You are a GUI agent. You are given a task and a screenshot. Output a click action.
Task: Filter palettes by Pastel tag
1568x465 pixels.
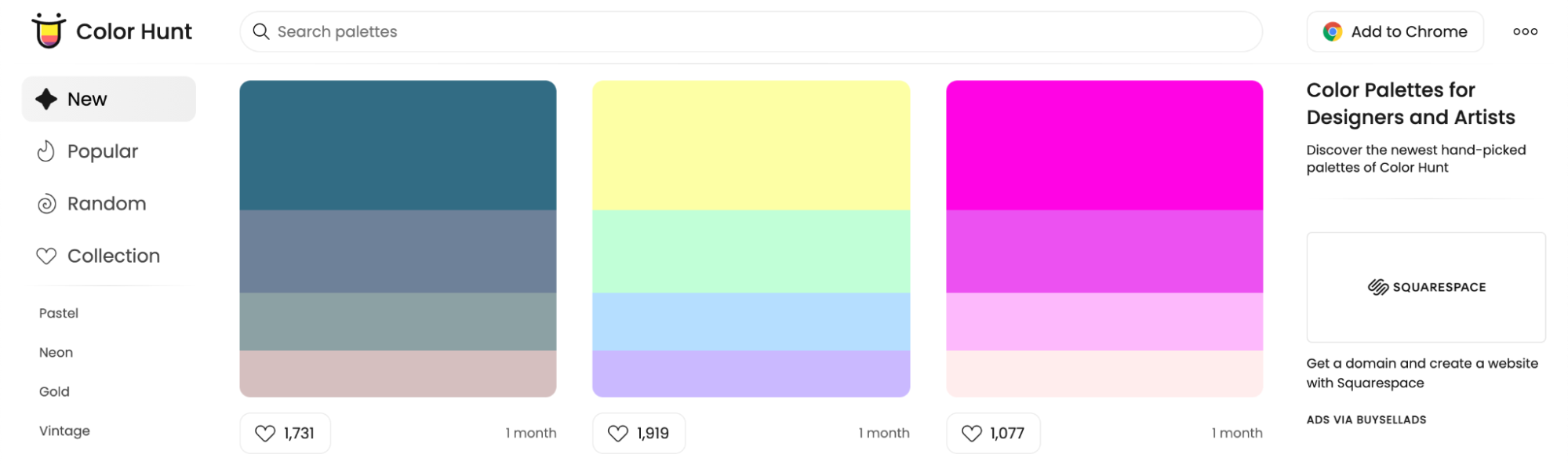(x=59, y=313)
